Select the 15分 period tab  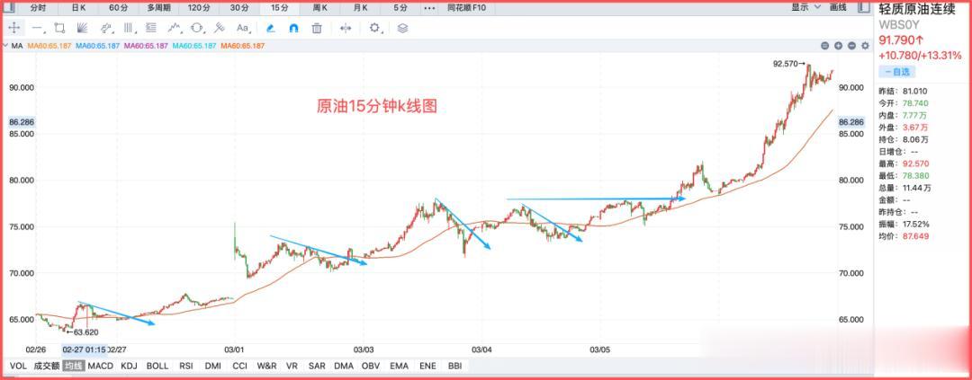coord(279,8)
